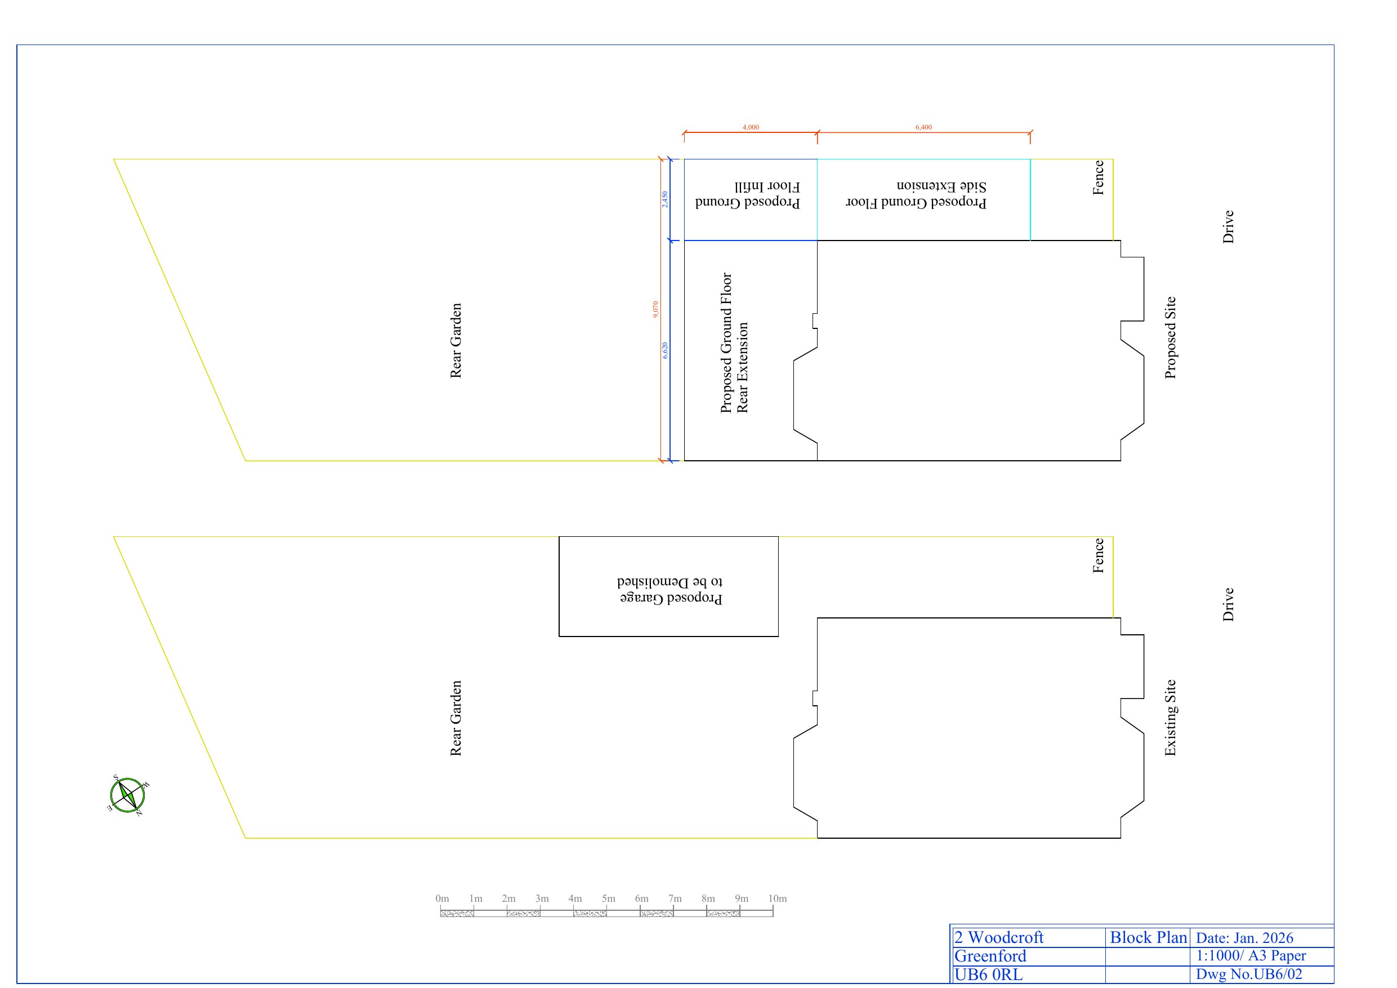
Task: Select the Proposed Ground Floor Infill label
Action: click(x=748, y=195)
